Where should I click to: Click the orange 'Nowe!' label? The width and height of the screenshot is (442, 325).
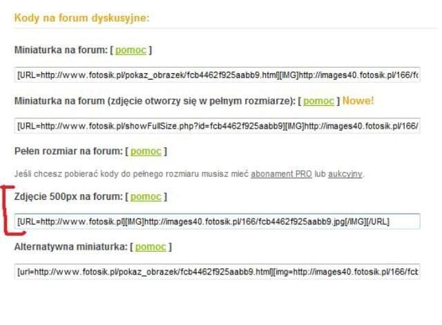[358, 101]
